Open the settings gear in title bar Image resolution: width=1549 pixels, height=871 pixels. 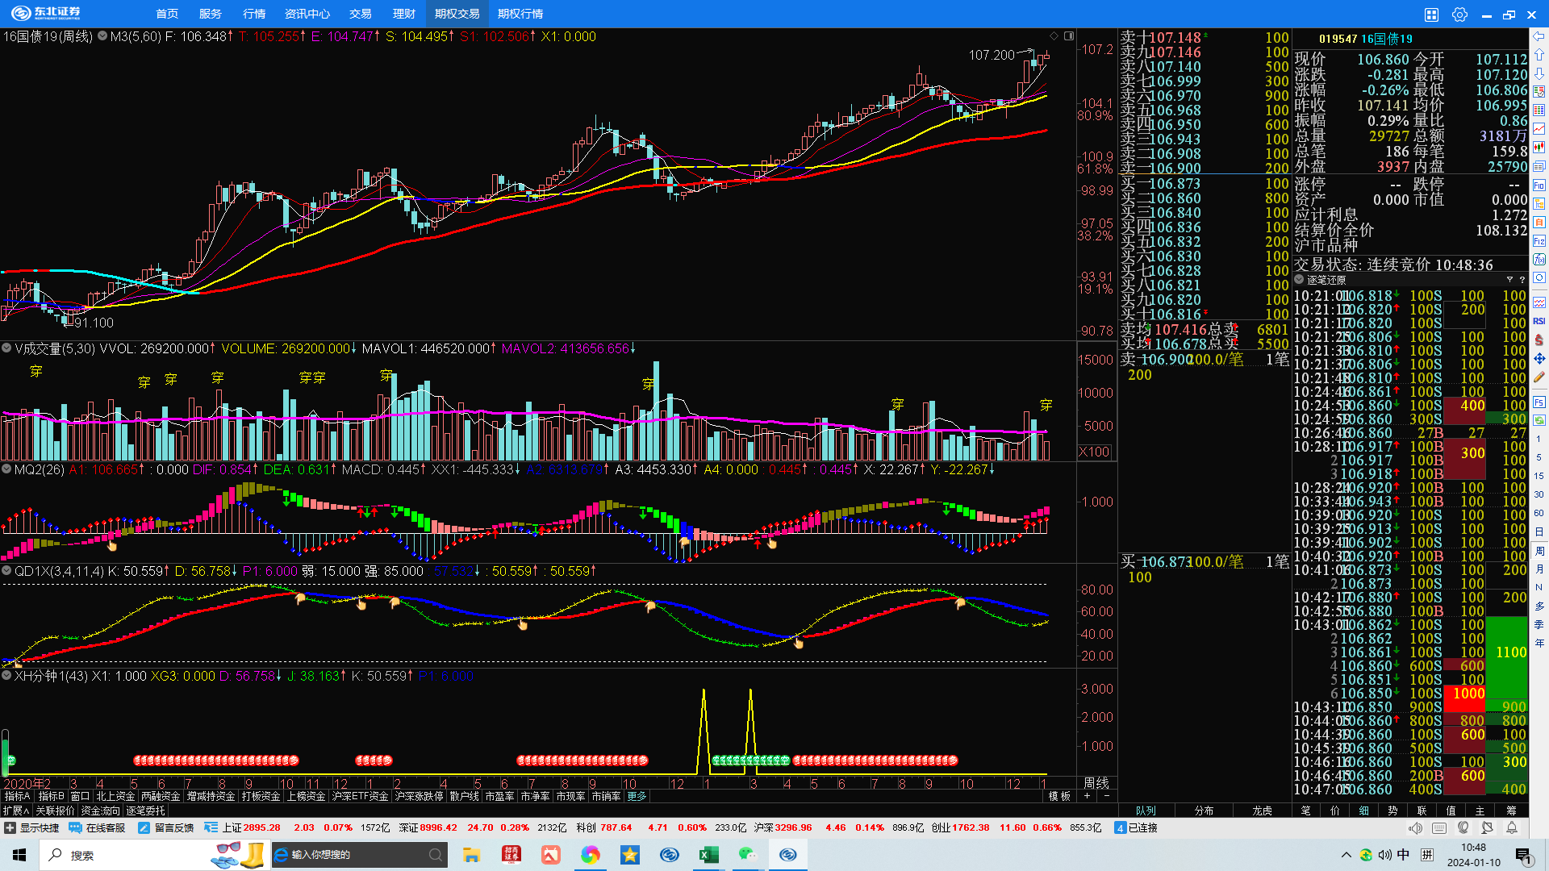tap(1459, 15)
